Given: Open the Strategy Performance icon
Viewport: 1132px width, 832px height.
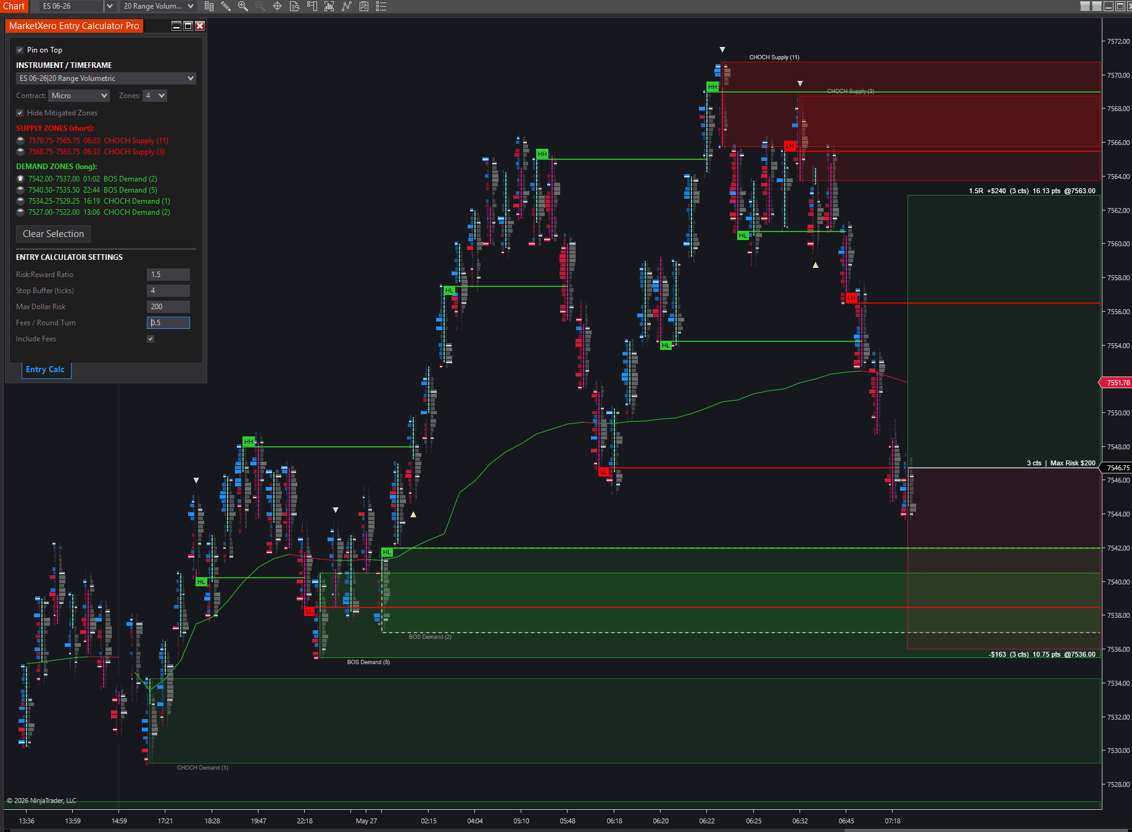Looking at the screenshot, I should (x=364, y=6).
